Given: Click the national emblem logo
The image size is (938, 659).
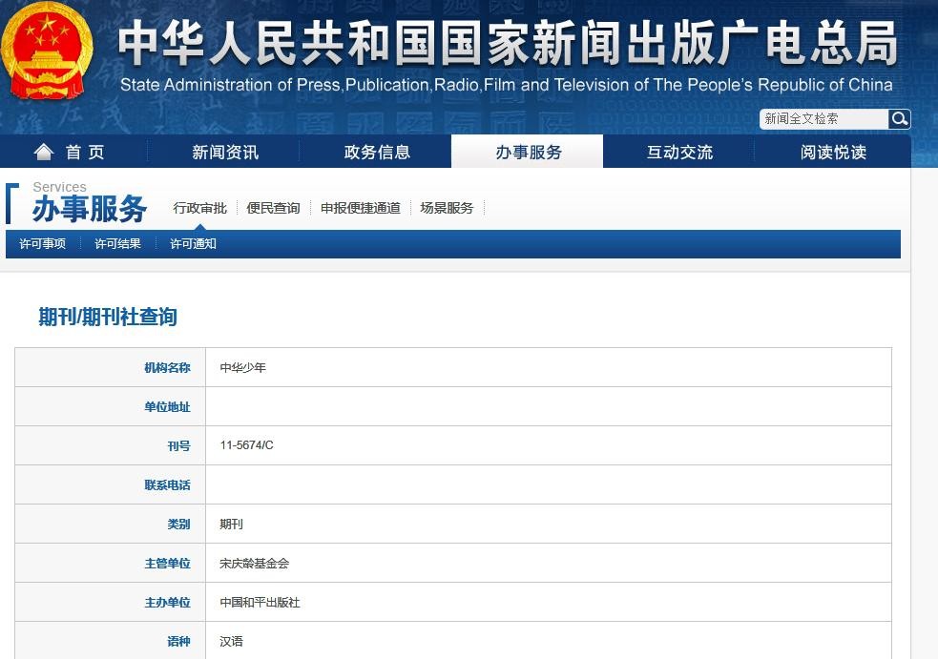Looking at the screenshot, I should (x=47, y=51).
